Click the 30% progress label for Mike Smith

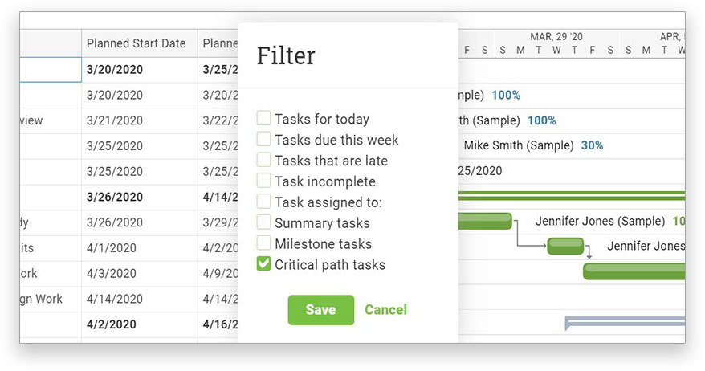(592, 145)
